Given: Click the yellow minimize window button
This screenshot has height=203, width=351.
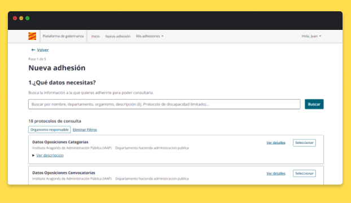Looking at the screenshot, I should [21, 18].
